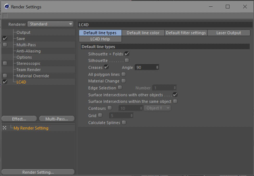Enable Calculate Splines checkbox
Viewport: 254px width, 176px height.
[124, 122]
